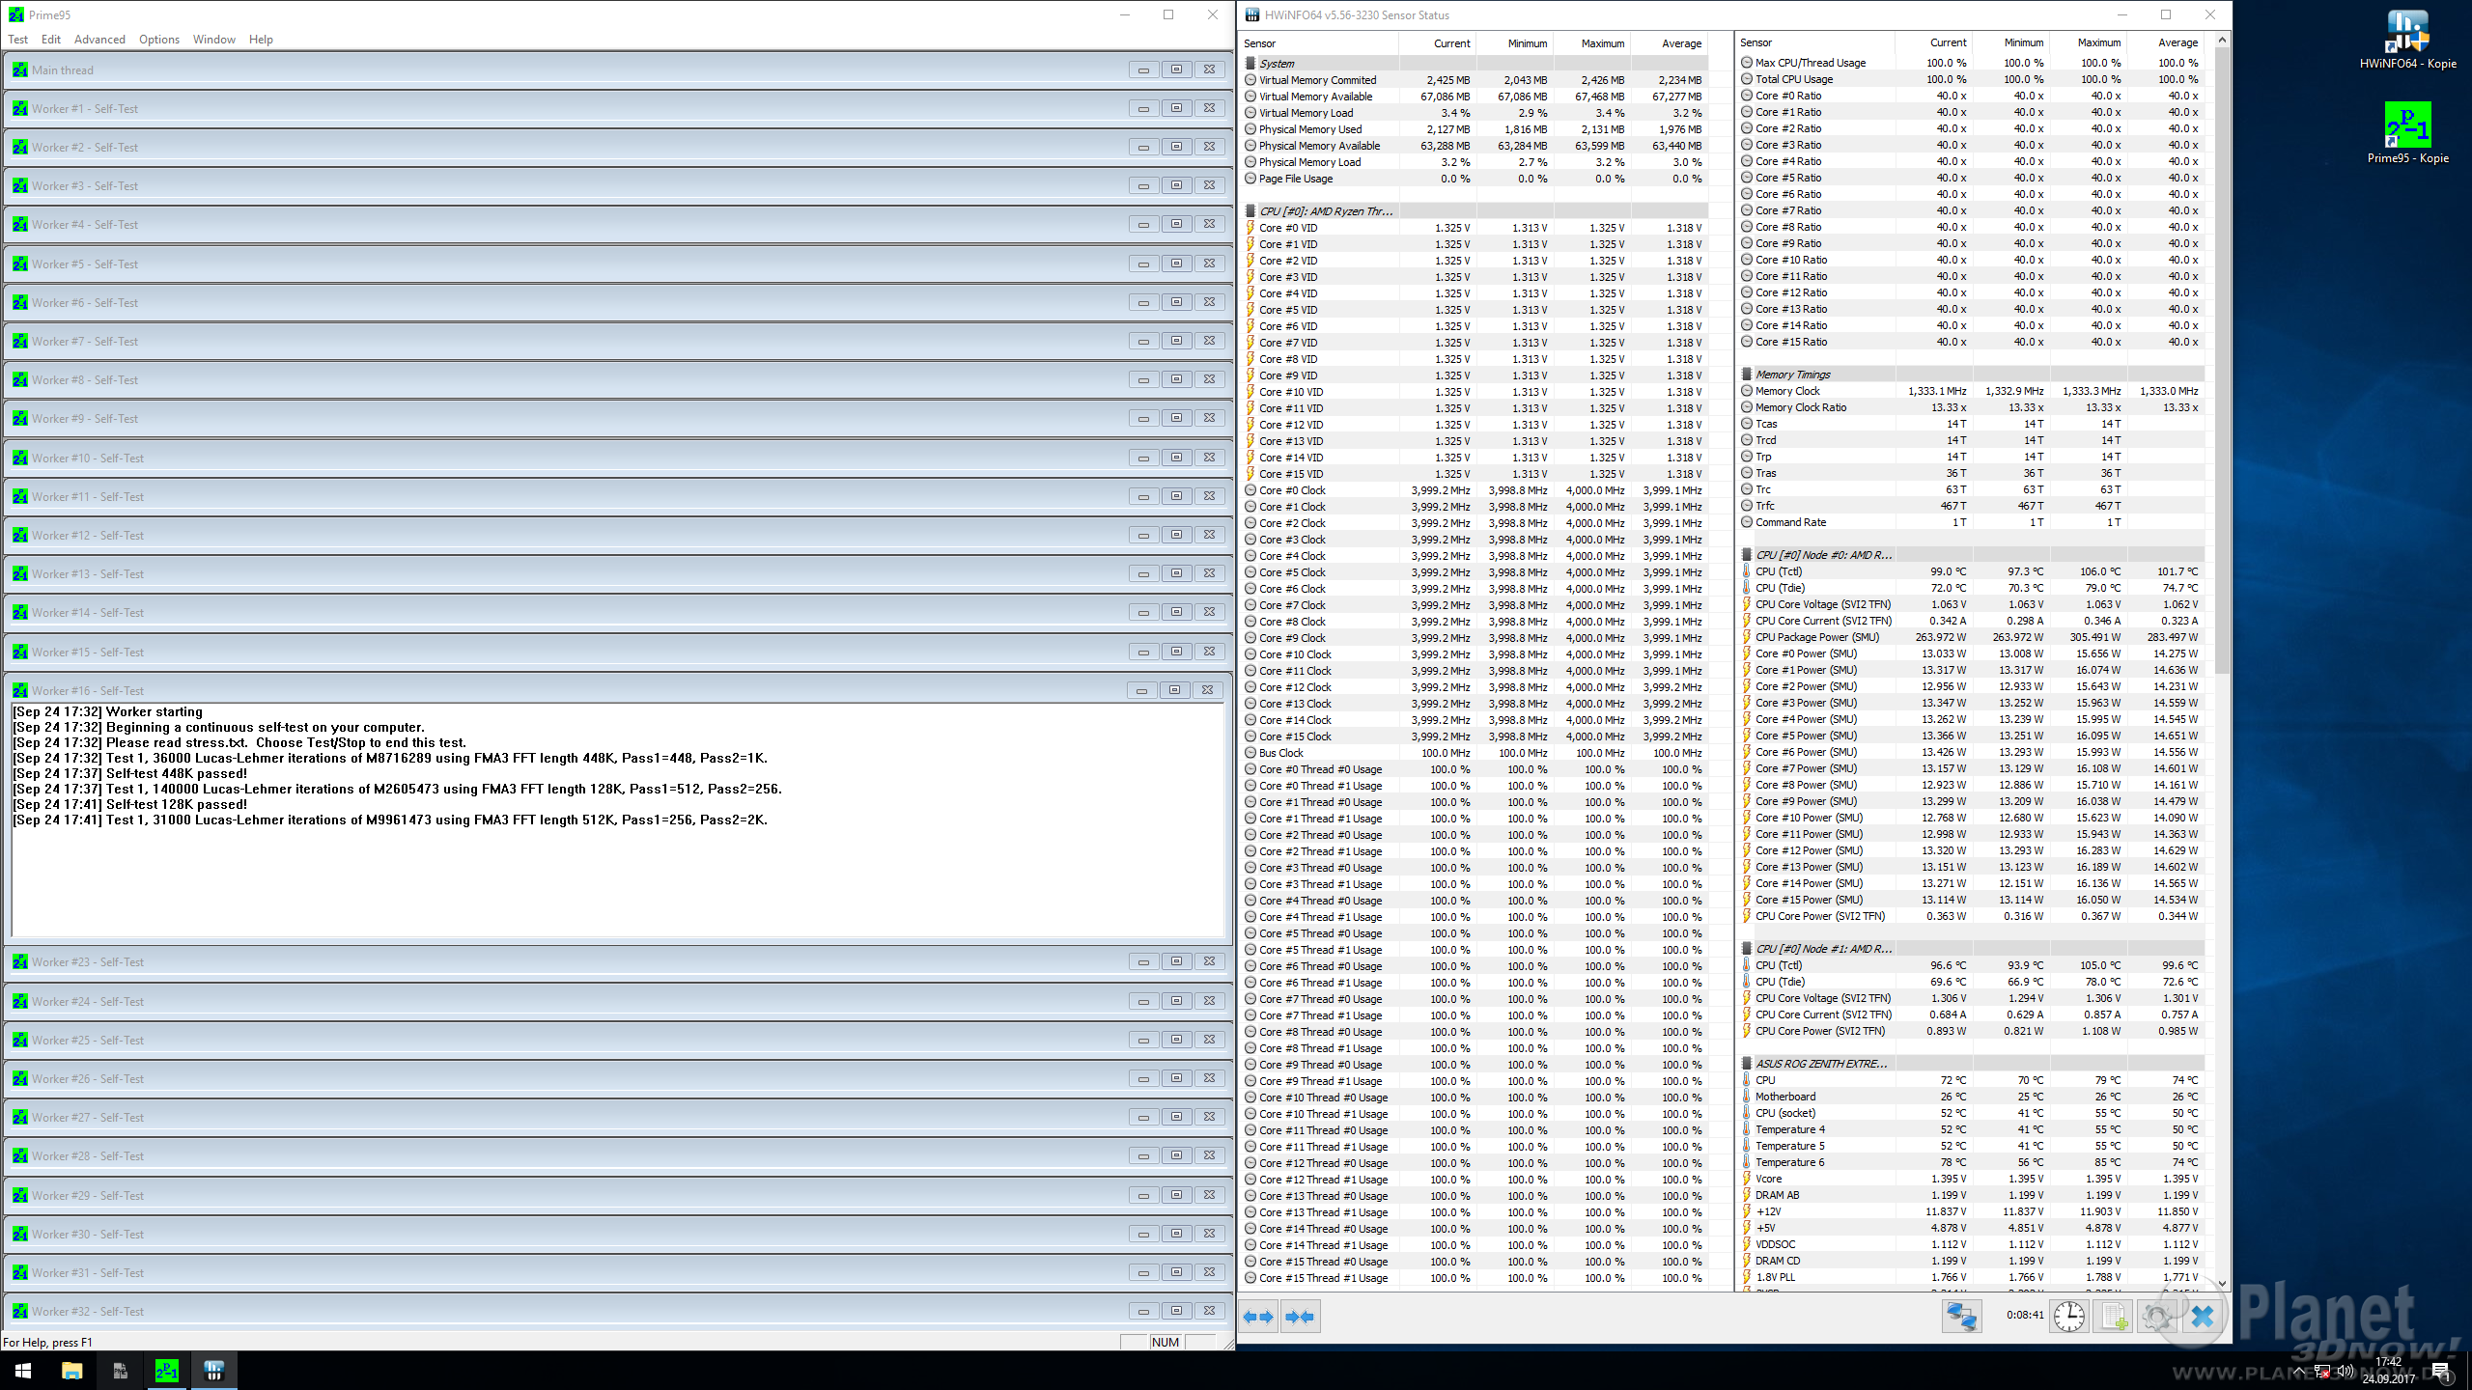
Task: Select the Bus Clock sensor row
Action: point(1474,753)
